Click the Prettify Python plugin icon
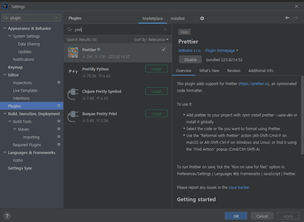The width and height of the screenshot is (304, 222). tap(73, 71)
